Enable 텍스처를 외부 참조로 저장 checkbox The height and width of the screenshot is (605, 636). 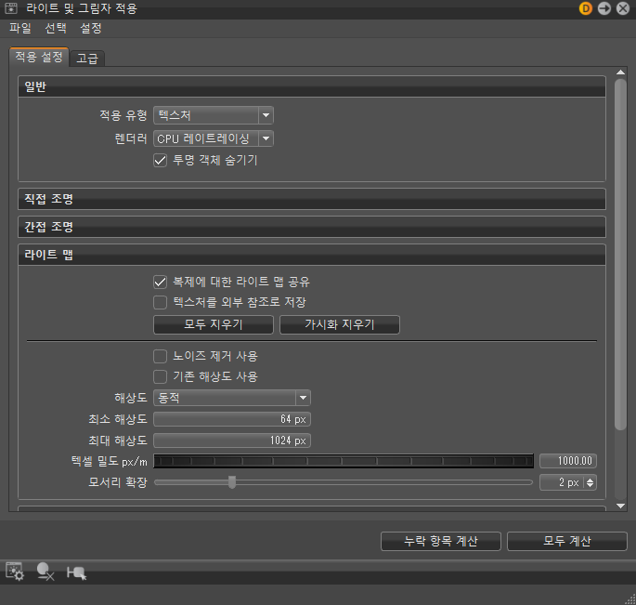[x=161, y=302]
